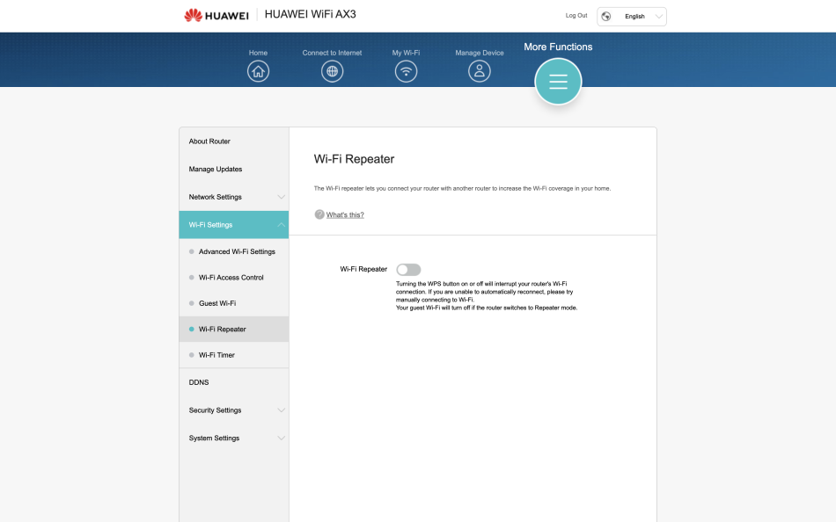The image size is (836, 522).
Task: Select the Connect to Internet label
Action: 332,53
